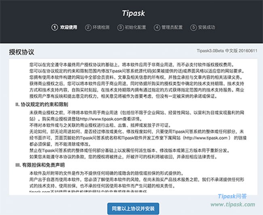
Task: Click the 授权协议 heading
Action: tap(21, 52)
